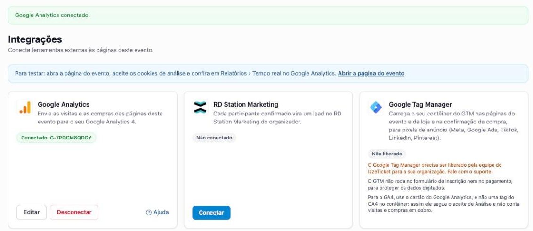The width and height of the screenshot is (533, 231).
Task: Click 'Conecte ferramentas externas' subtitle text
Action: 81,50
